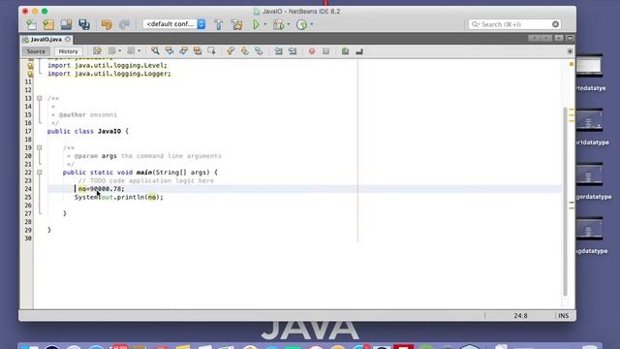Clean and build the project
The height and width of the screenshot is (349, 620).
[x=236, y=24]
